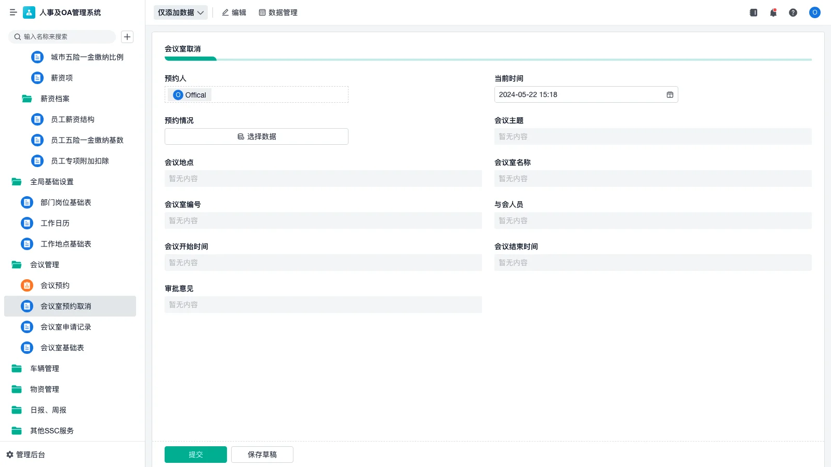Click the help question mark icon
831x467 pixels.
[793, 12]
